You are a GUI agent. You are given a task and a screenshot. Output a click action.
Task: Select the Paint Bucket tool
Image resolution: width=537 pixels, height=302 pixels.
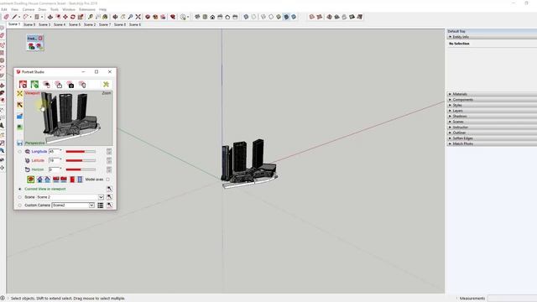click(105, 17)
